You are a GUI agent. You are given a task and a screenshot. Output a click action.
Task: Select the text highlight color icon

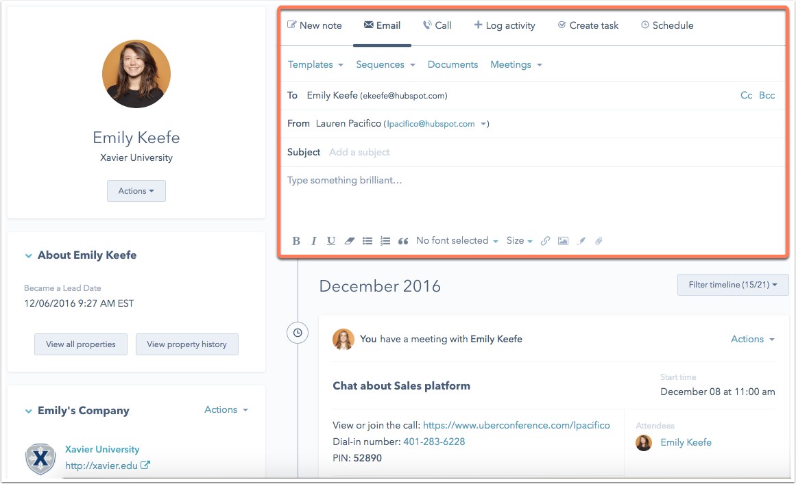349,241
